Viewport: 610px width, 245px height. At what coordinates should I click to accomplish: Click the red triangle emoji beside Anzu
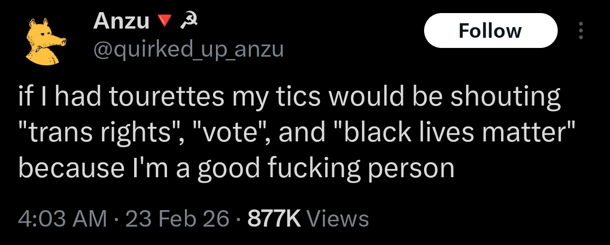(165, 21)
